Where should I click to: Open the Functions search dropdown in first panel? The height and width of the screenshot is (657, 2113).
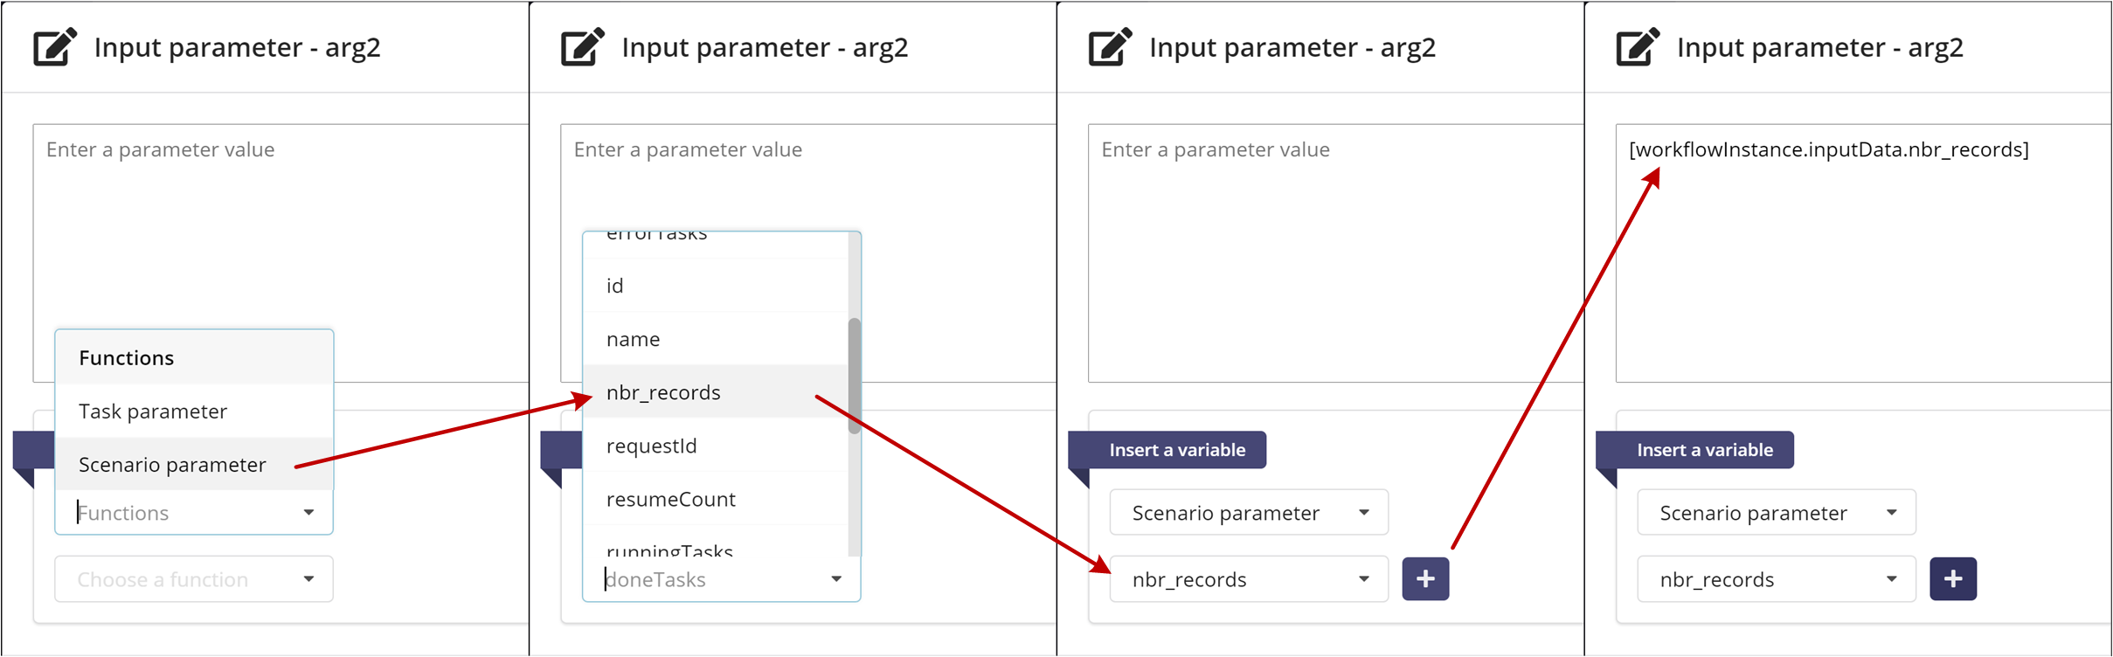click(194, 513)
